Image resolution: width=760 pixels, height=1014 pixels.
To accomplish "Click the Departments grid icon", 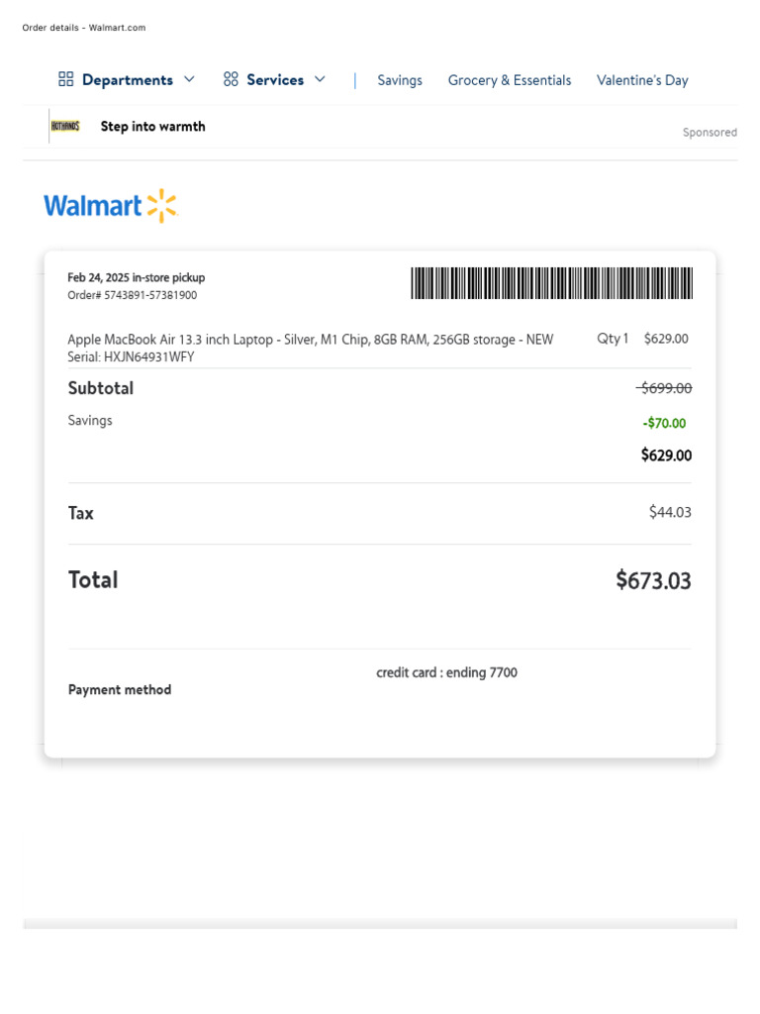I will pos(66,79).
